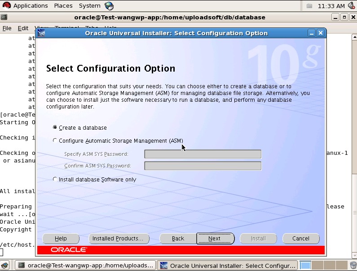357x271 pixels.
Task: Switch to the second workspace in pager
Action: tap(317, 265)
